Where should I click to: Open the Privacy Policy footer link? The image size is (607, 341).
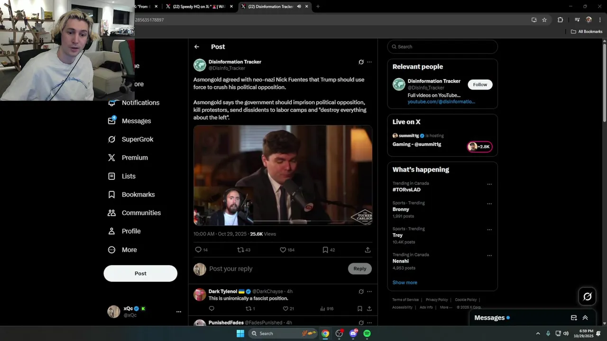[437, 300]
